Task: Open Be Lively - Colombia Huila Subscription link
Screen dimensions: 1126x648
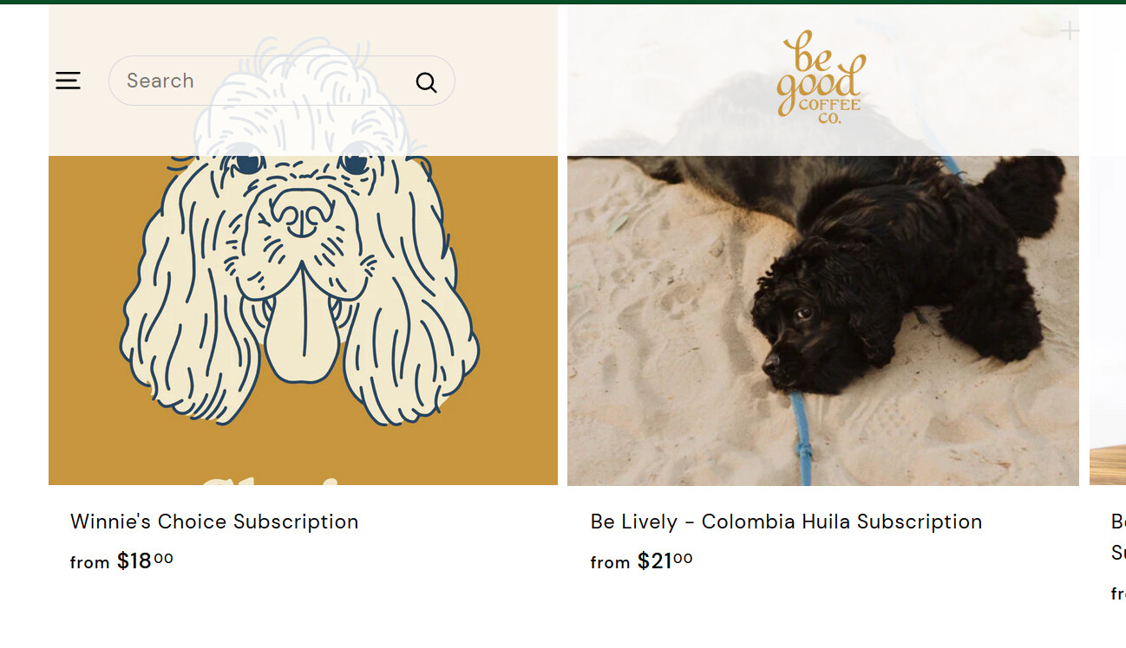Action: click(x=786, y=522)
